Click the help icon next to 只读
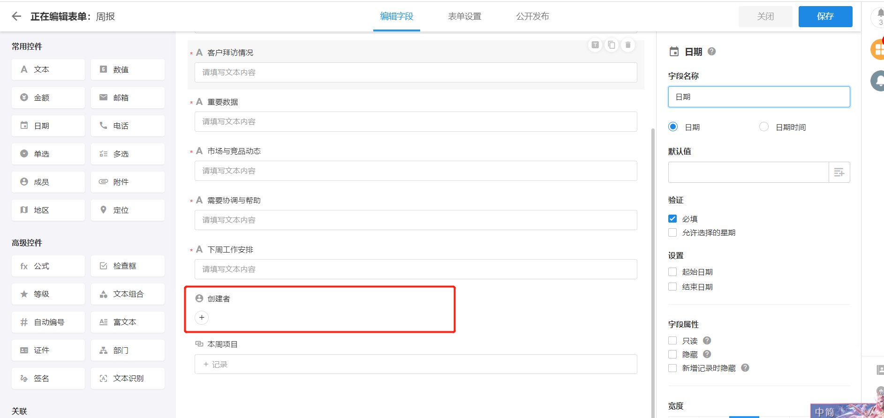The width and height of the screenshot is (884, 418). [x=707, y=341]
